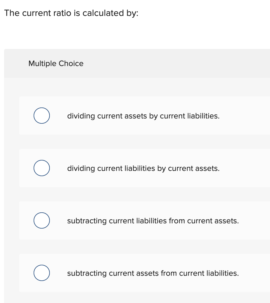
Task: Click the question text about current ratio
Action: [71, 13]
